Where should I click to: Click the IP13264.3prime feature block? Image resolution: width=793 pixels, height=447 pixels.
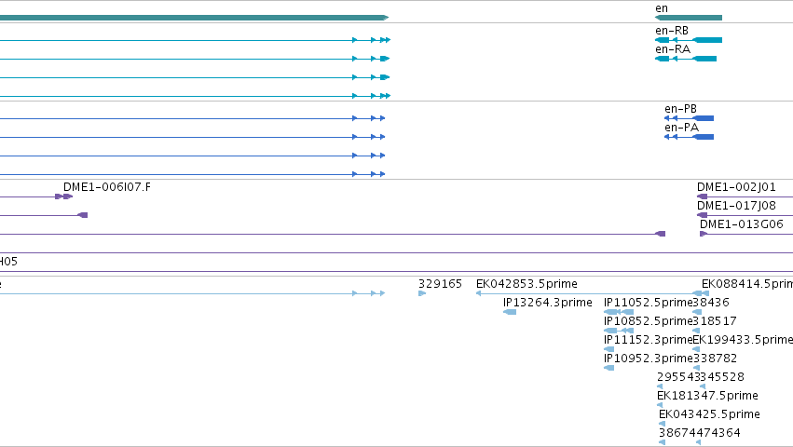click(x=510, y=312)
